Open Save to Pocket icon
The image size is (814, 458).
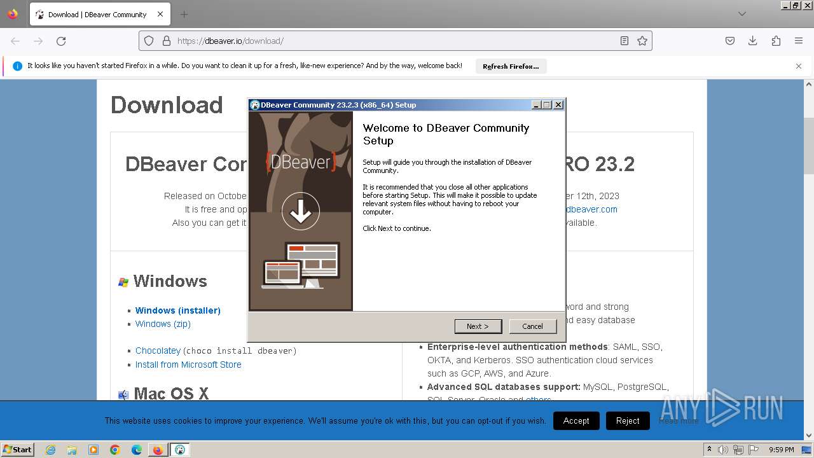(x=730, y=41)
